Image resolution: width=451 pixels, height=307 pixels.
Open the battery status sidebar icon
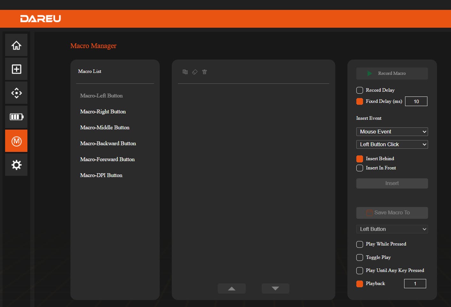tap(16, 117)
